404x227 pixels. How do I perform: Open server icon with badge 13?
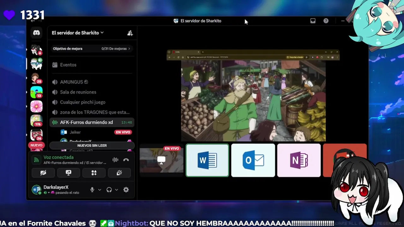(36, 92)
